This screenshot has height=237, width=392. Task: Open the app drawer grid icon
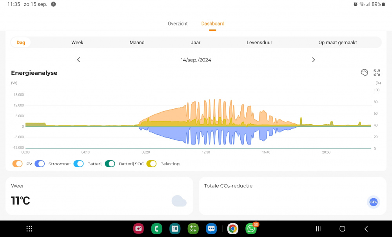pyautogui.click(x=29, y=228)
